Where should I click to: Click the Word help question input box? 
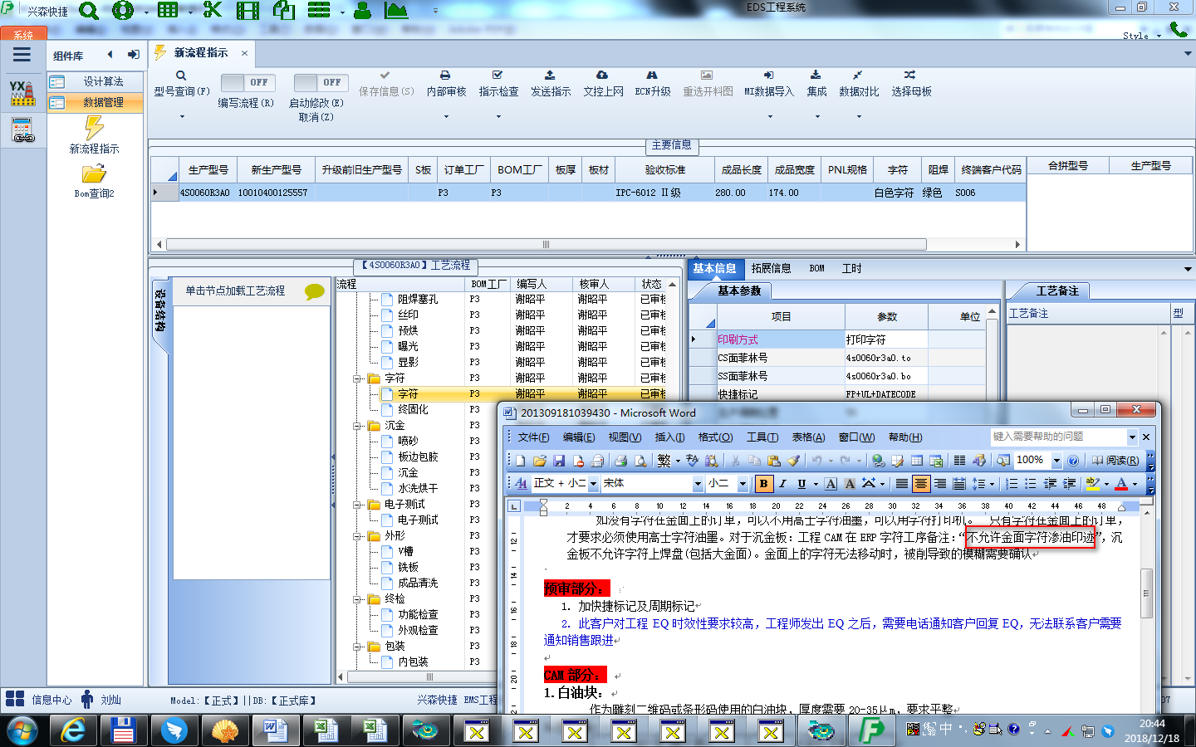pyautogui.click(x=1058, y=437)
